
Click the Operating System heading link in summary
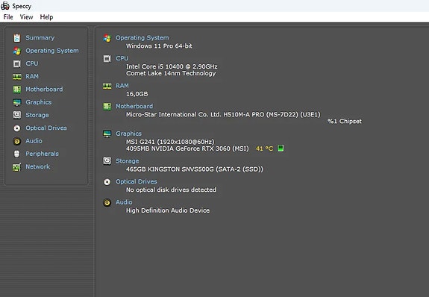(143, 38)
